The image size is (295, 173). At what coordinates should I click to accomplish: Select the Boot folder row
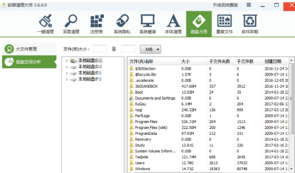(208, 92)
